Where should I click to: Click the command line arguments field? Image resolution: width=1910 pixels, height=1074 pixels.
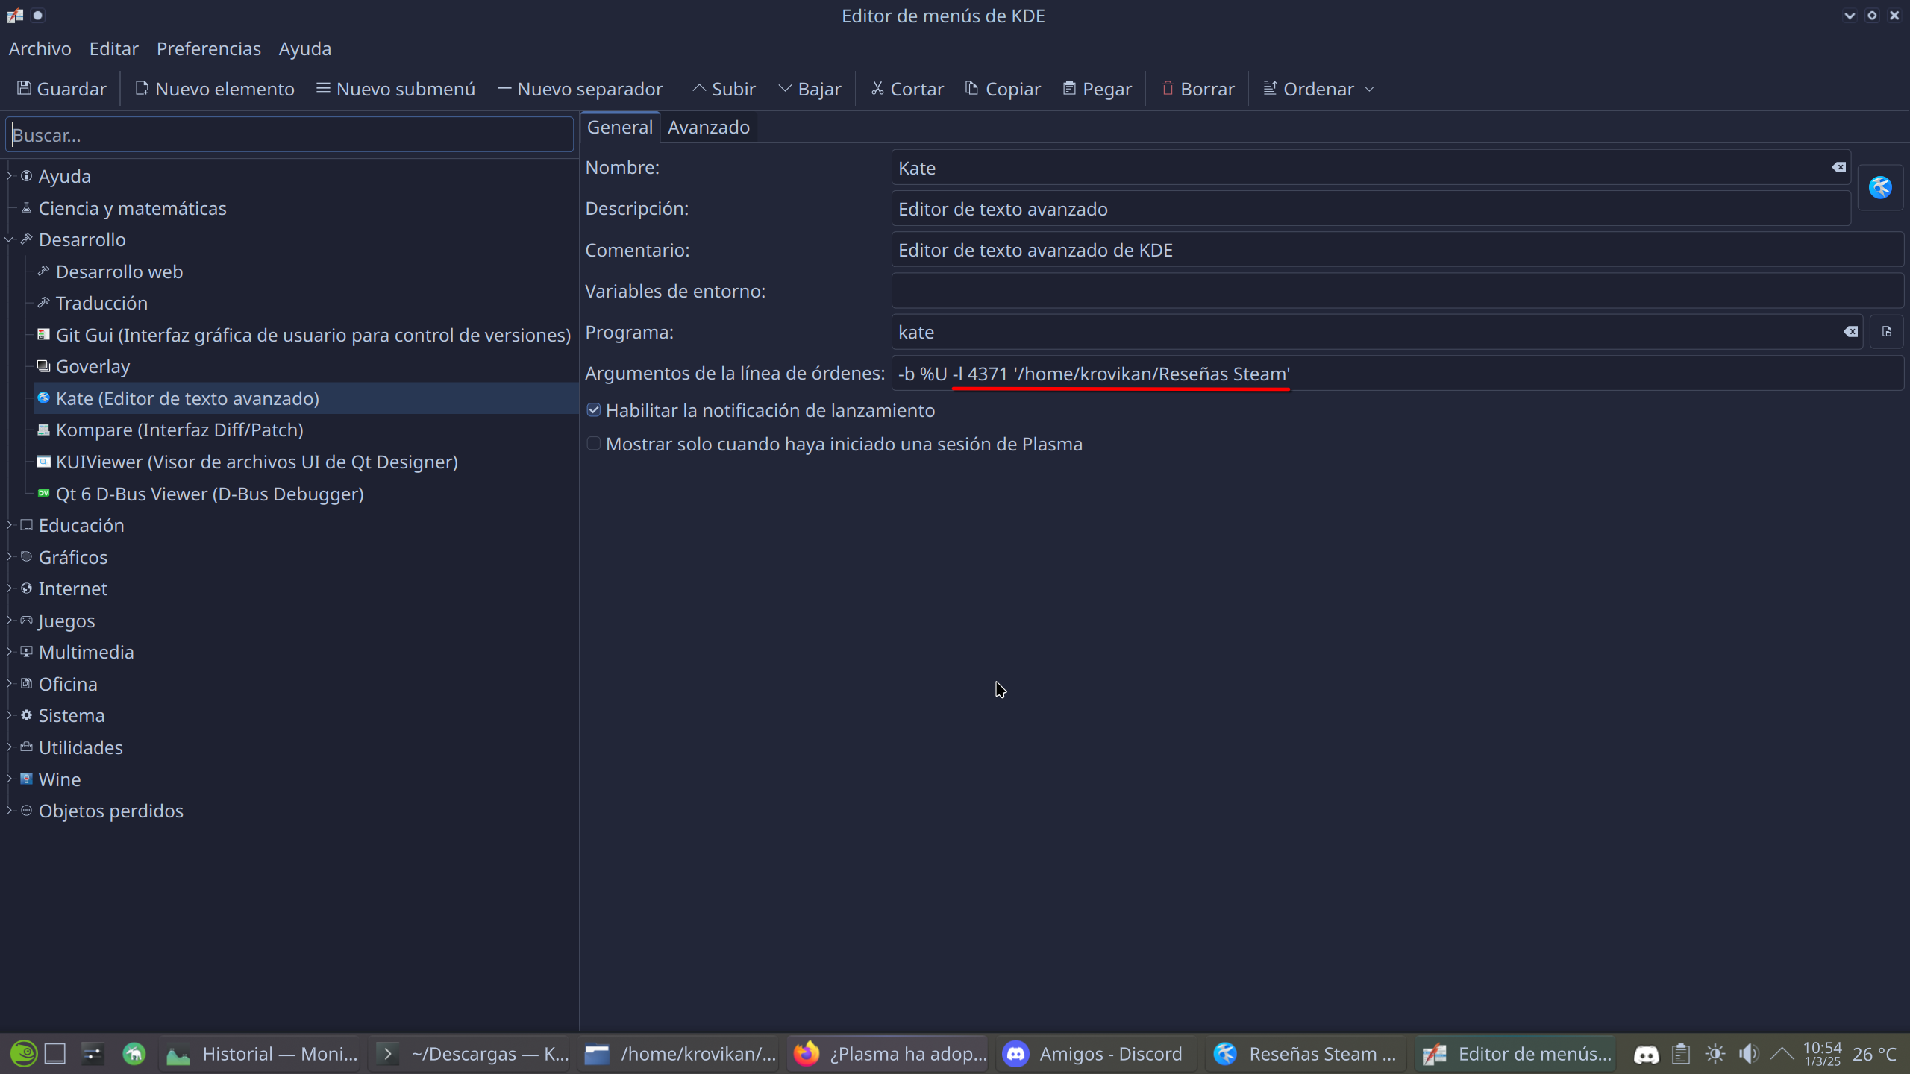pos(1397,373)
